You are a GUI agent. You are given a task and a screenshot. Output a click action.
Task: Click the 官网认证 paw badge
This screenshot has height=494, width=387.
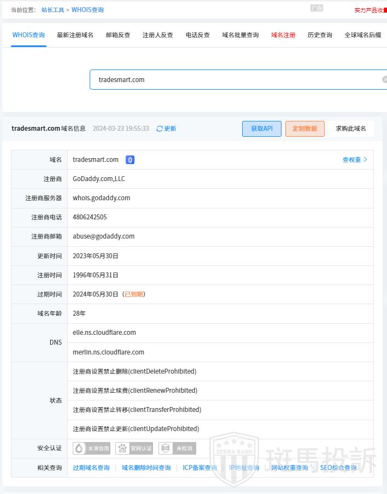(x=134, y=449)
